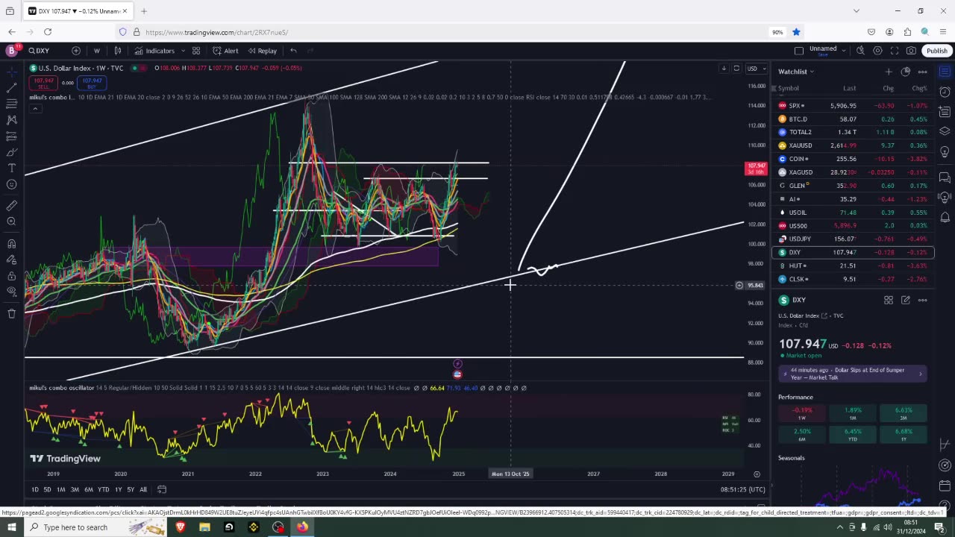Remove drawings with the trash icon

tap(11, 313)
